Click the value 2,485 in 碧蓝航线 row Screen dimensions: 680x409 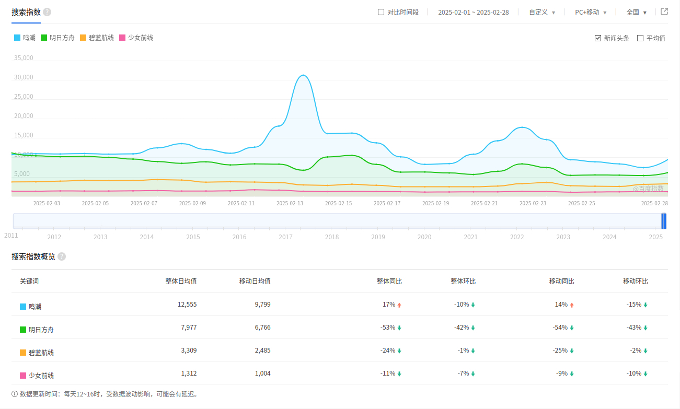point(262,350)
